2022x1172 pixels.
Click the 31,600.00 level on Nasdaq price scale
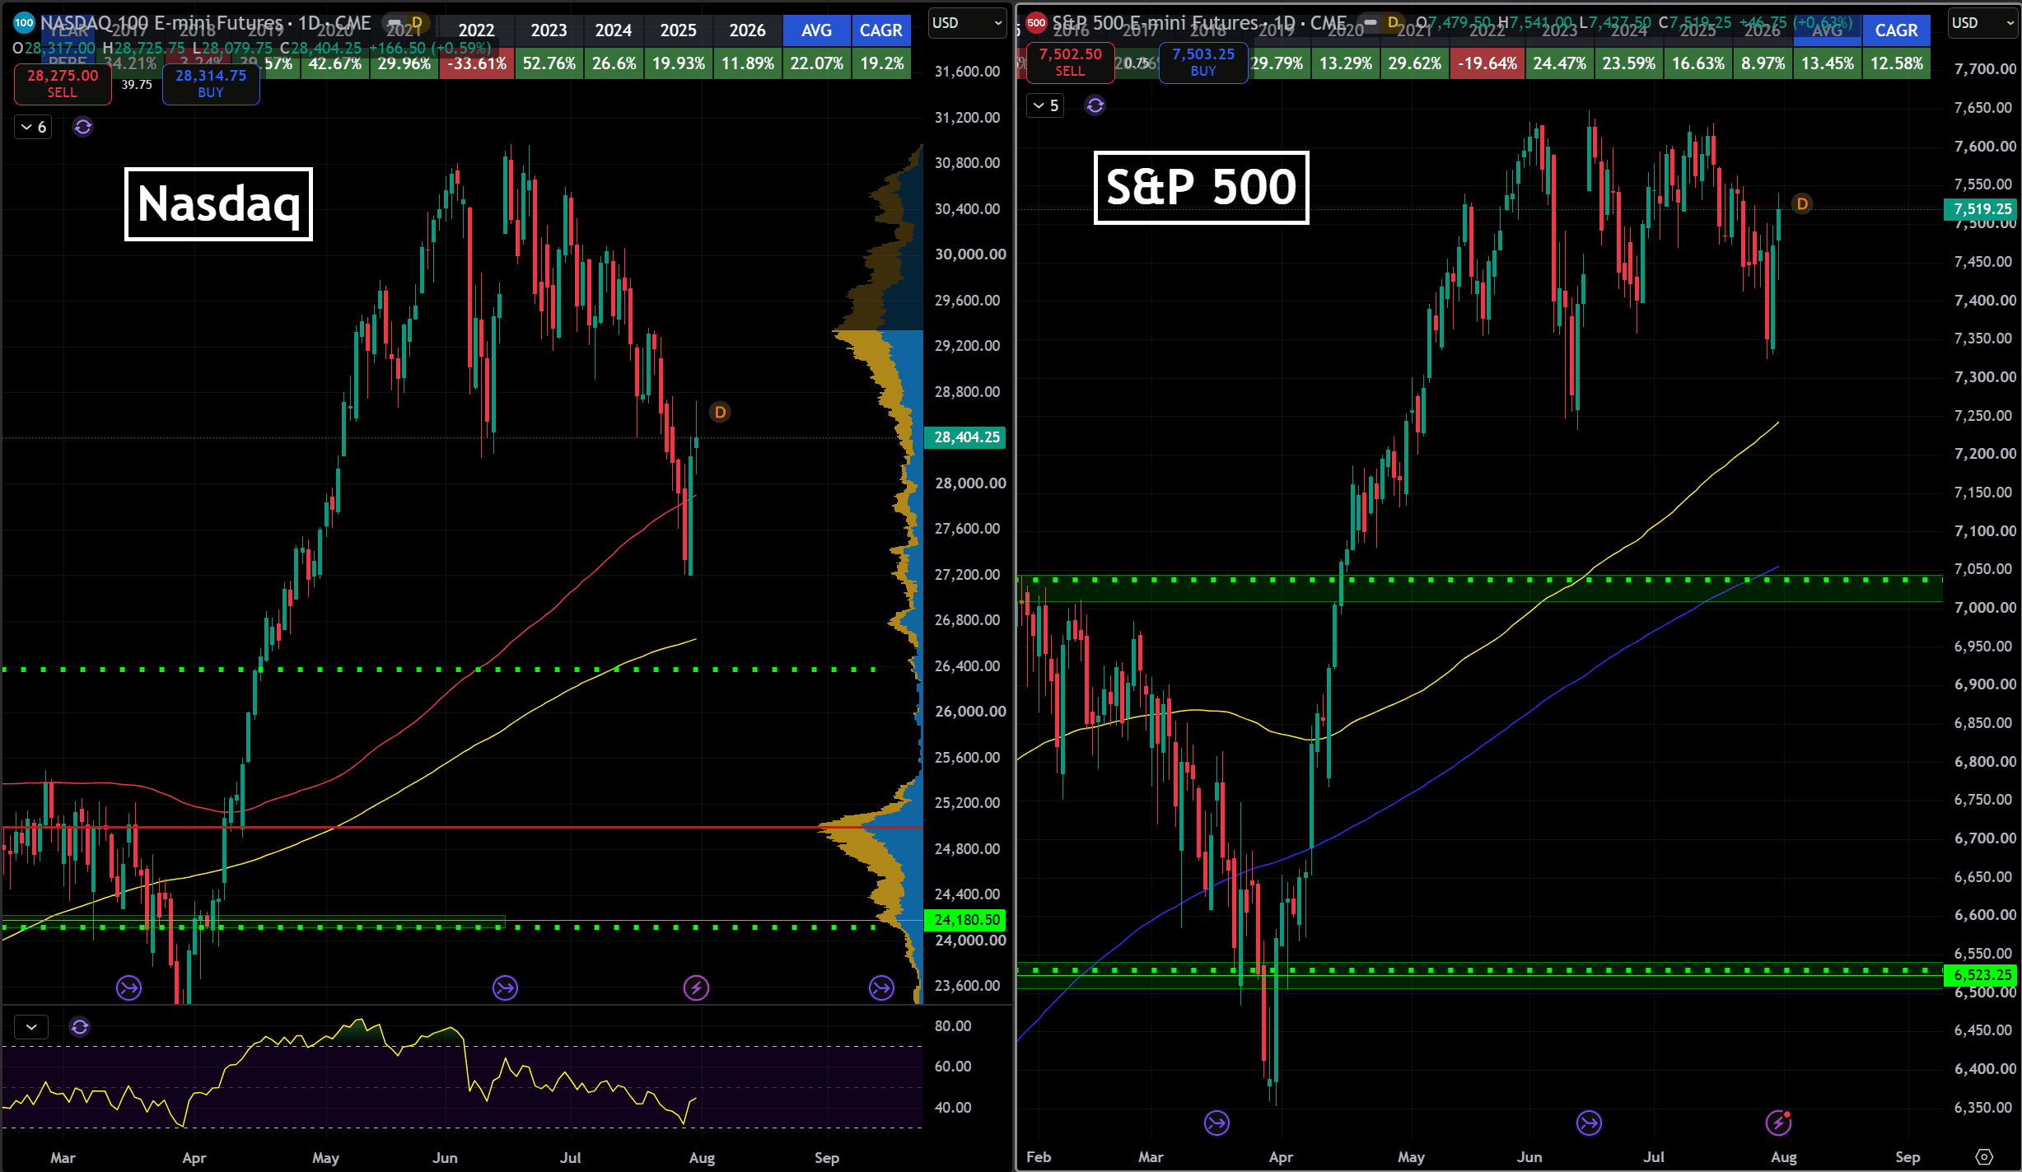pos(968,72)
